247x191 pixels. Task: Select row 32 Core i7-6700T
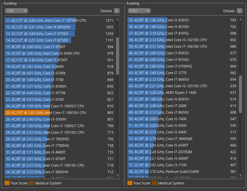point(59,159)
